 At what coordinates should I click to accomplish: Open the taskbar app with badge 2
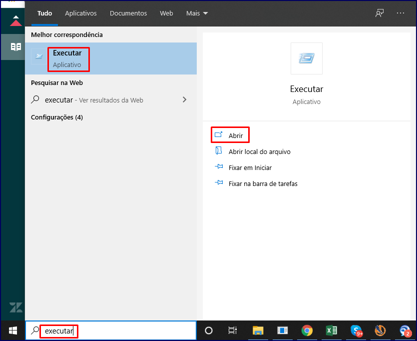tap(406, 330)
